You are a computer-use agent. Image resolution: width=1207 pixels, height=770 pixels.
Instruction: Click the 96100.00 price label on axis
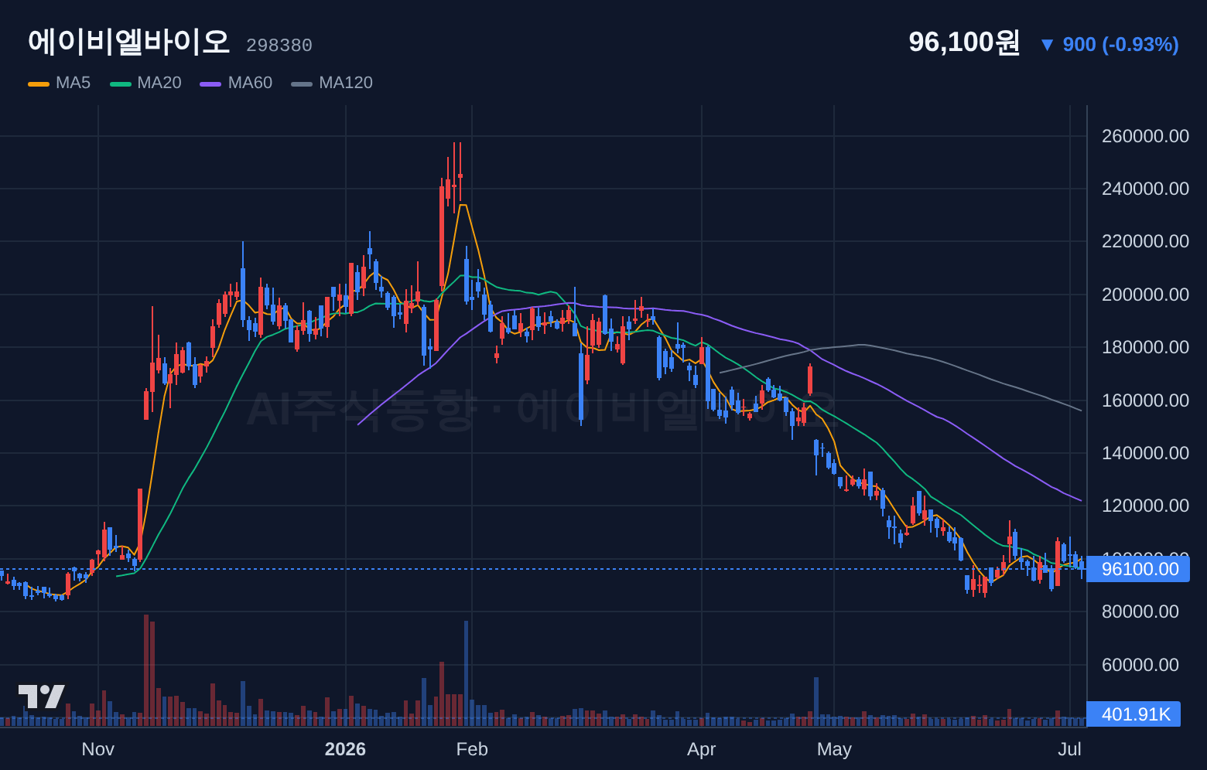point(1138,569)
